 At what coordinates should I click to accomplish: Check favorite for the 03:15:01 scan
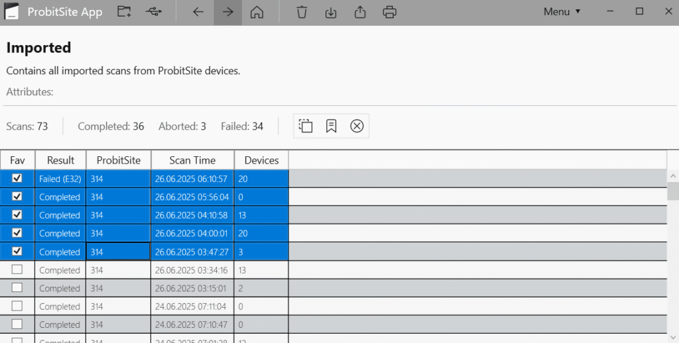click(17, 287)
